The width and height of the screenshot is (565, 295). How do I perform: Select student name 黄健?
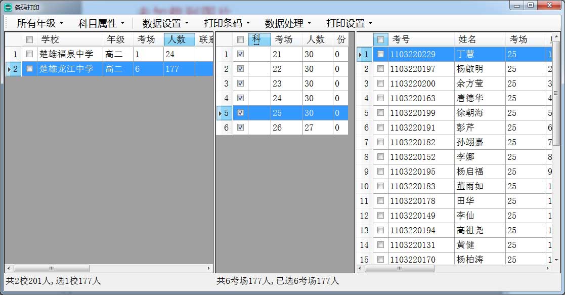point(480,245)
